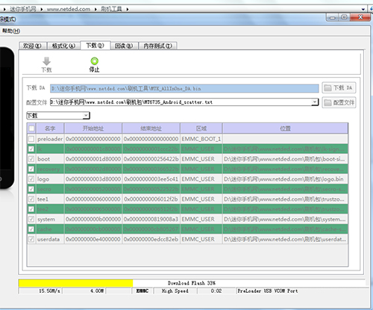The image size is (373, 310).
Task: Open the 内存测试 tab
Action: pos(157,46)
